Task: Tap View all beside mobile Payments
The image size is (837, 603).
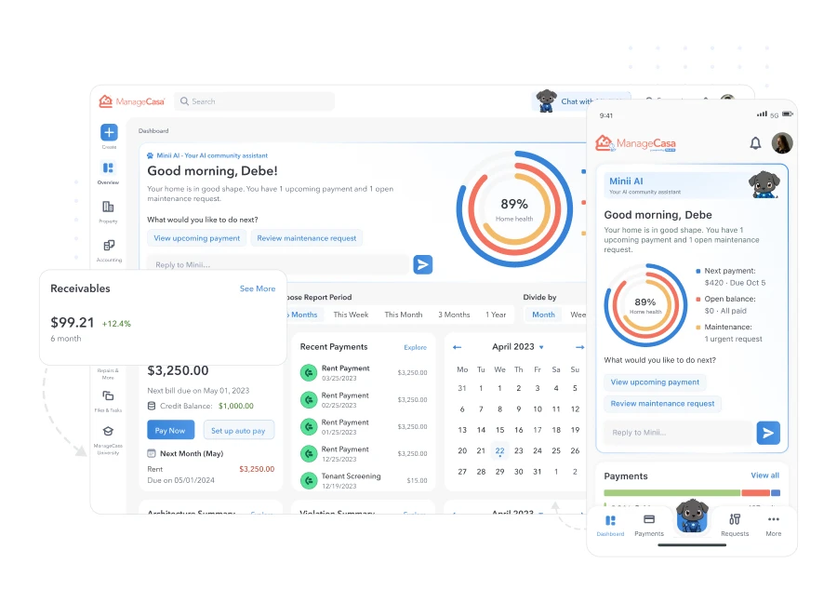Action: [x=765, y=476]
